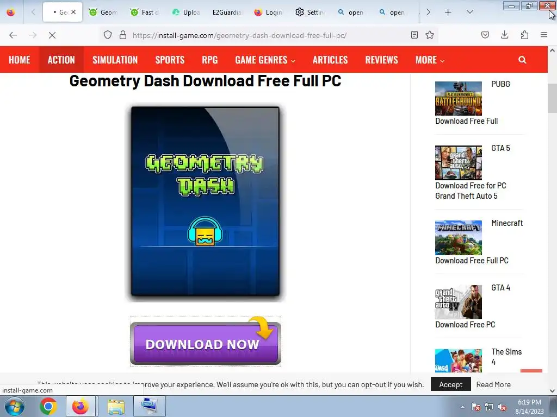Expand the list all tabs chevron

coord(469,12)
